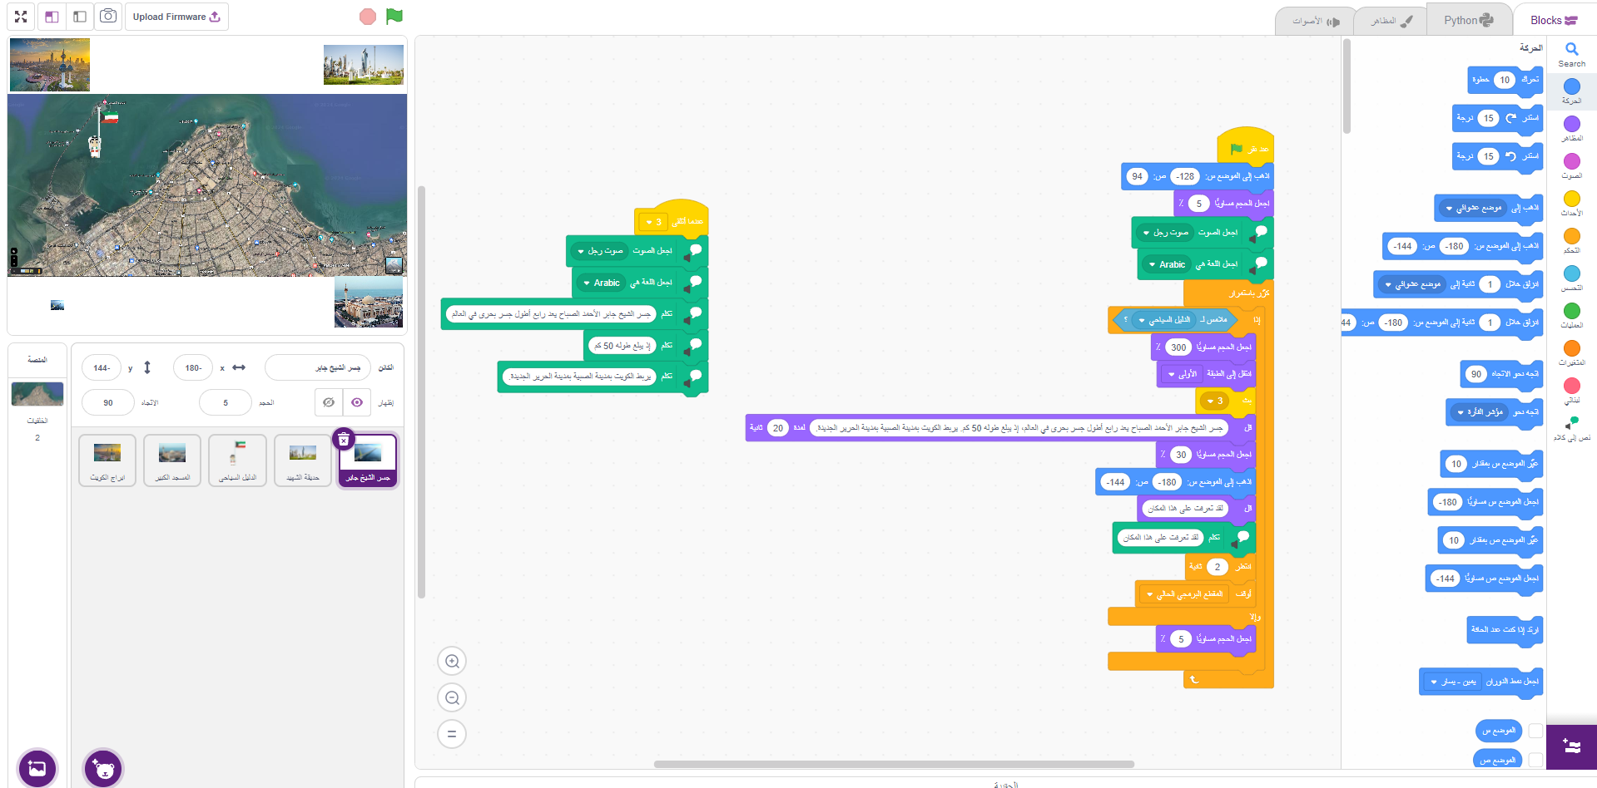Edit the sprite y position field
Viewport: 1597px width, 788px height.
[102, 367]
